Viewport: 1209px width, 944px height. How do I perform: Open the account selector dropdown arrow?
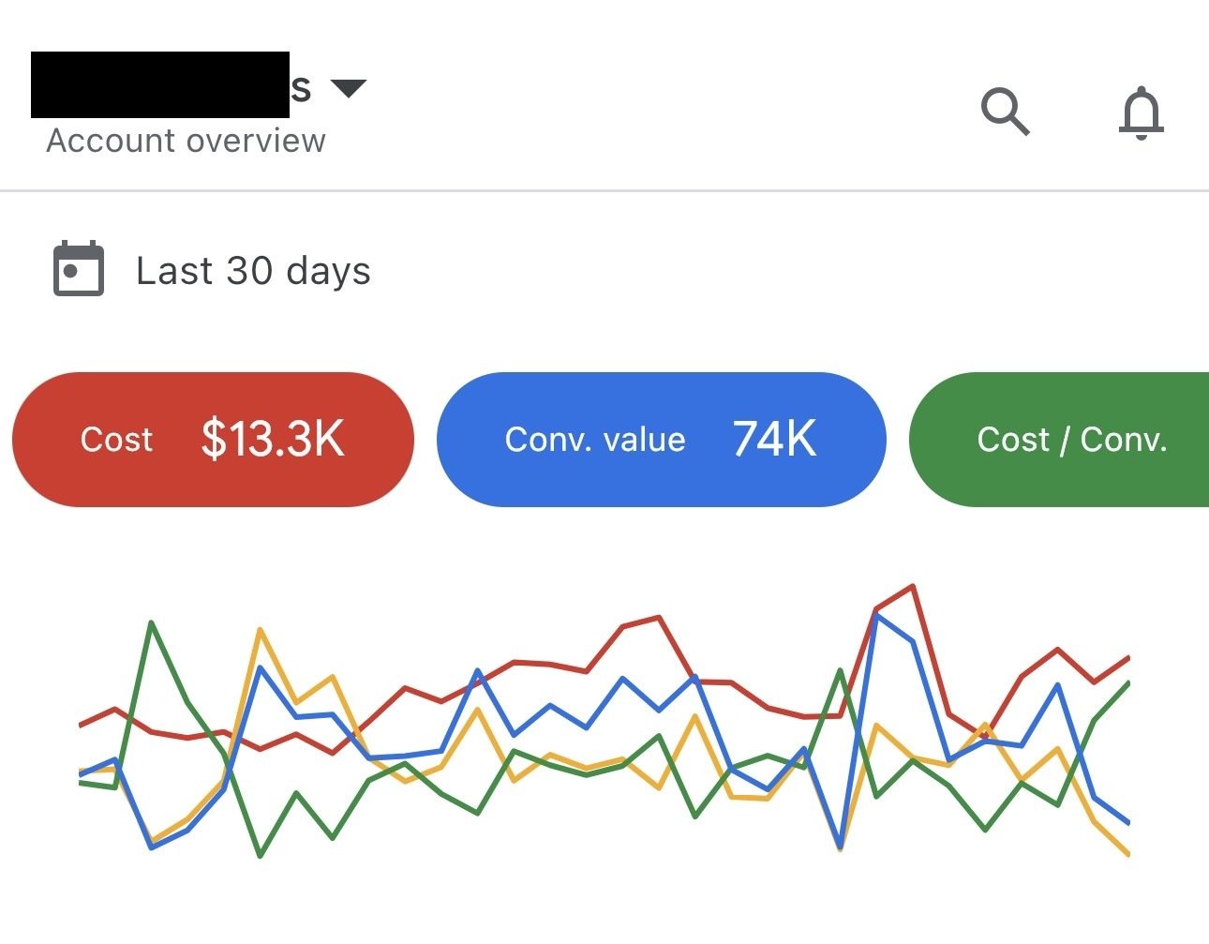pos(348,87)
